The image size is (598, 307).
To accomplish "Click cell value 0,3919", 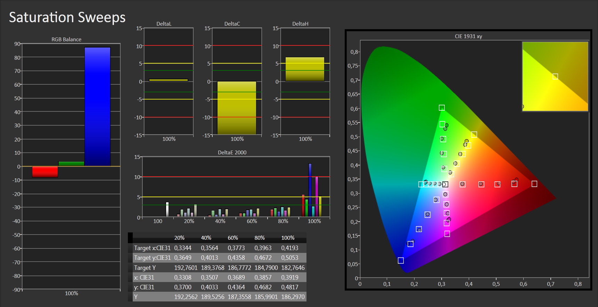I will point(290,278).
